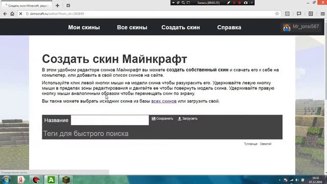Open the browser home page icon
This screenshot has height=184, width=327.
click(x=12, y=14)
